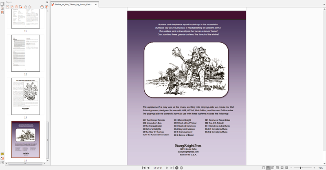
Task: Open the zoom percentage dropdown at 75%
Action: click(x=321, y=168)
